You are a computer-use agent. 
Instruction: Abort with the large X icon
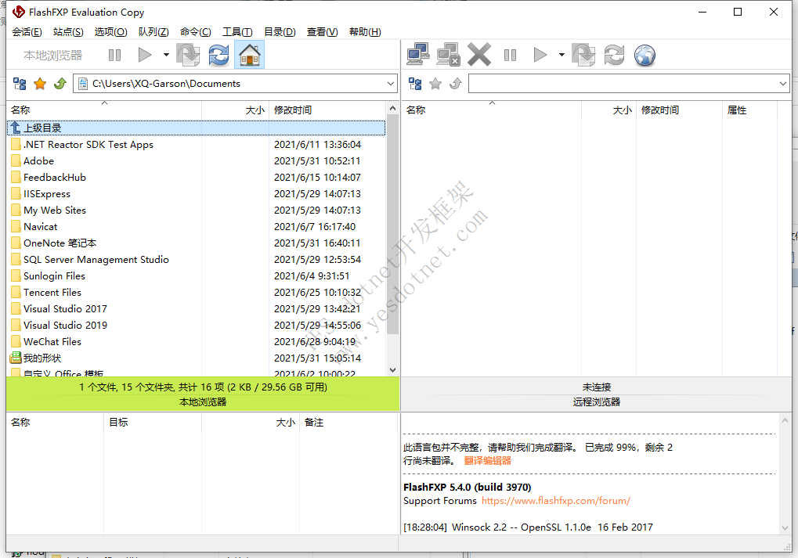click(x=479, y=55)
